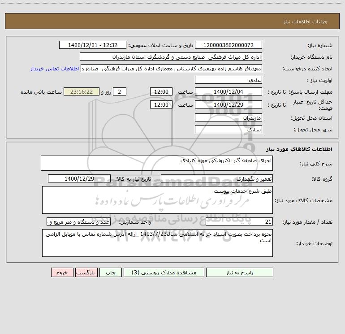The width and height of the screenshot is (345, 334).
Task: Click the خروج exit button
Action: tap(62, 273)
